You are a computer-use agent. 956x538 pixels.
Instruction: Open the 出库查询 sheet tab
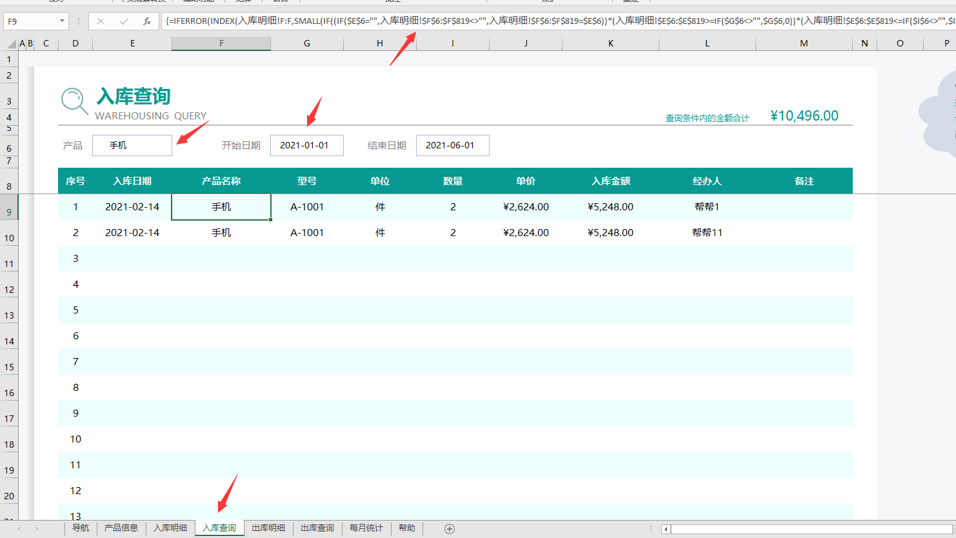317,528
